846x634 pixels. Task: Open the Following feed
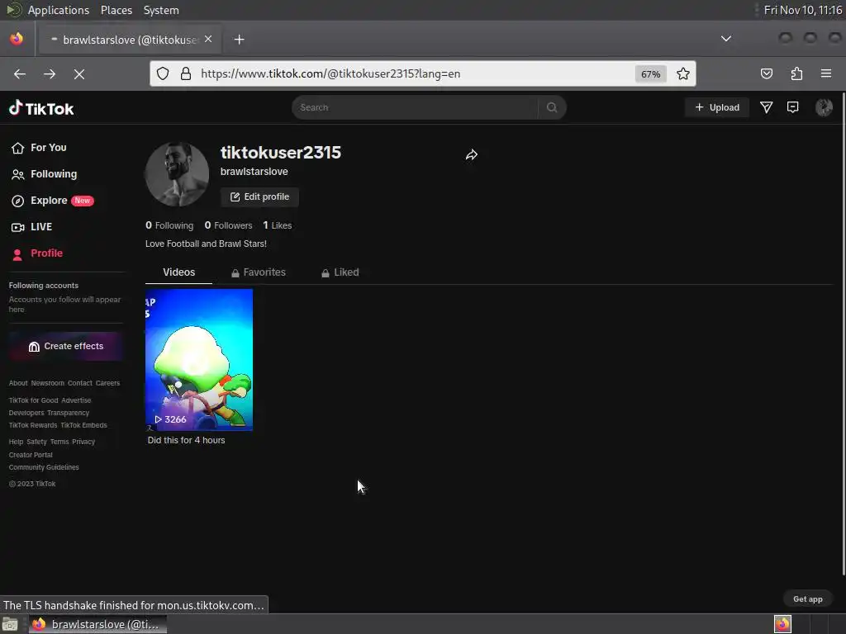click(45, 174)
